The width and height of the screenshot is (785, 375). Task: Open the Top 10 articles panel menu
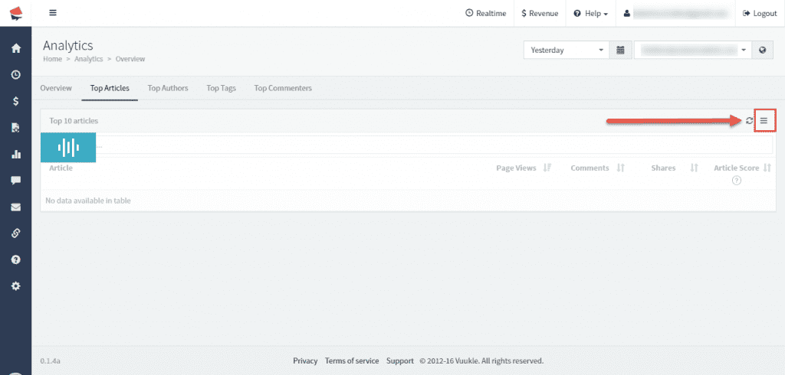(x=764, y=121)
